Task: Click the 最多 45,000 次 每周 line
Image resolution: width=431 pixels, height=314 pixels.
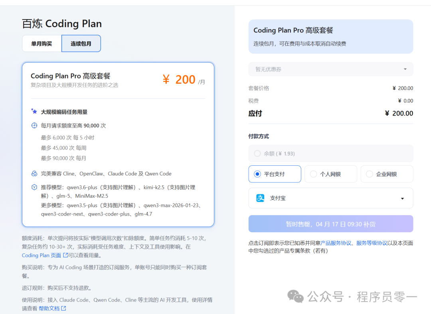Action: click(x=64, y=148)
